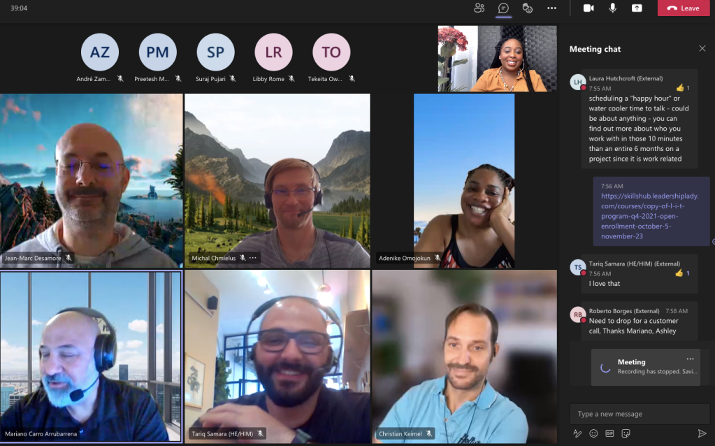This screenshot has width=715, height=446.
Task: Open the message format options icon
Action: [577, 433]
